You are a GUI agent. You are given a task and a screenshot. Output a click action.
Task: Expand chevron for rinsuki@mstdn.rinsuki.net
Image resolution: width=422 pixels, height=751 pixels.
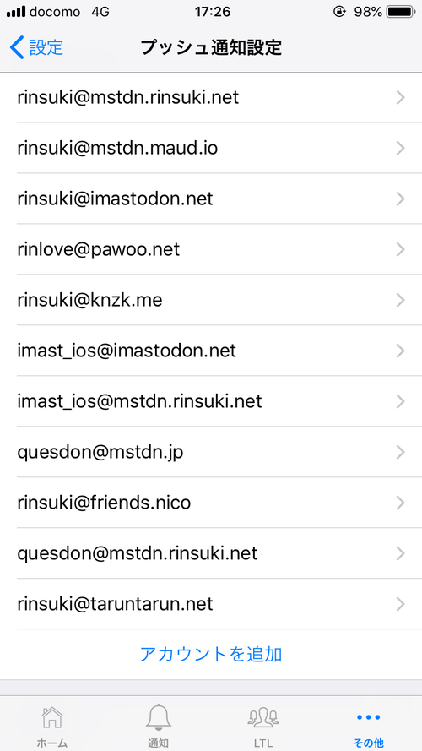(401, 98)
